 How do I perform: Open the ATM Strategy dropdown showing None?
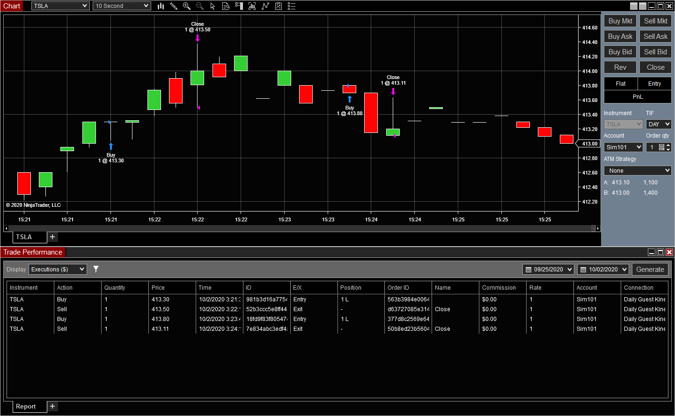point(638,170)
